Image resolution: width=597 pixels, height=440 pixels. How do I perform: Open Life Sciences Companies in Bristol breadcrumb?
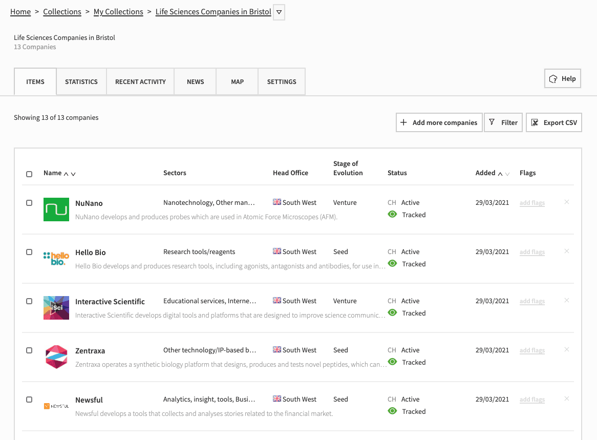click(213, 12)
